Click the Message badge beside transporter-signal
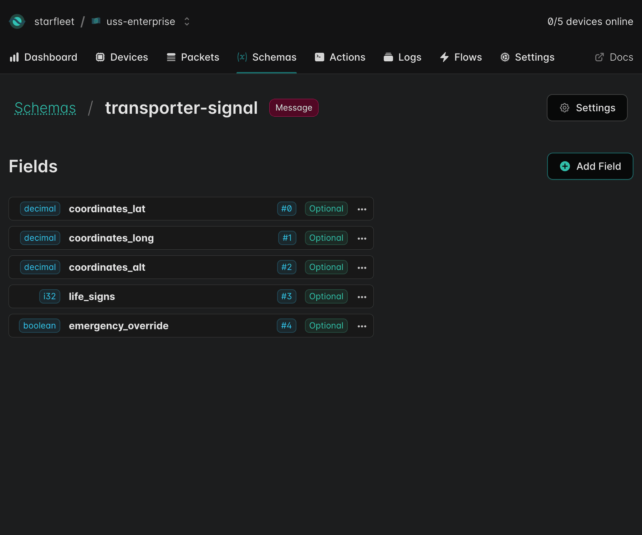Viewport: 642px width, 535px height. [x=294, y=108]
